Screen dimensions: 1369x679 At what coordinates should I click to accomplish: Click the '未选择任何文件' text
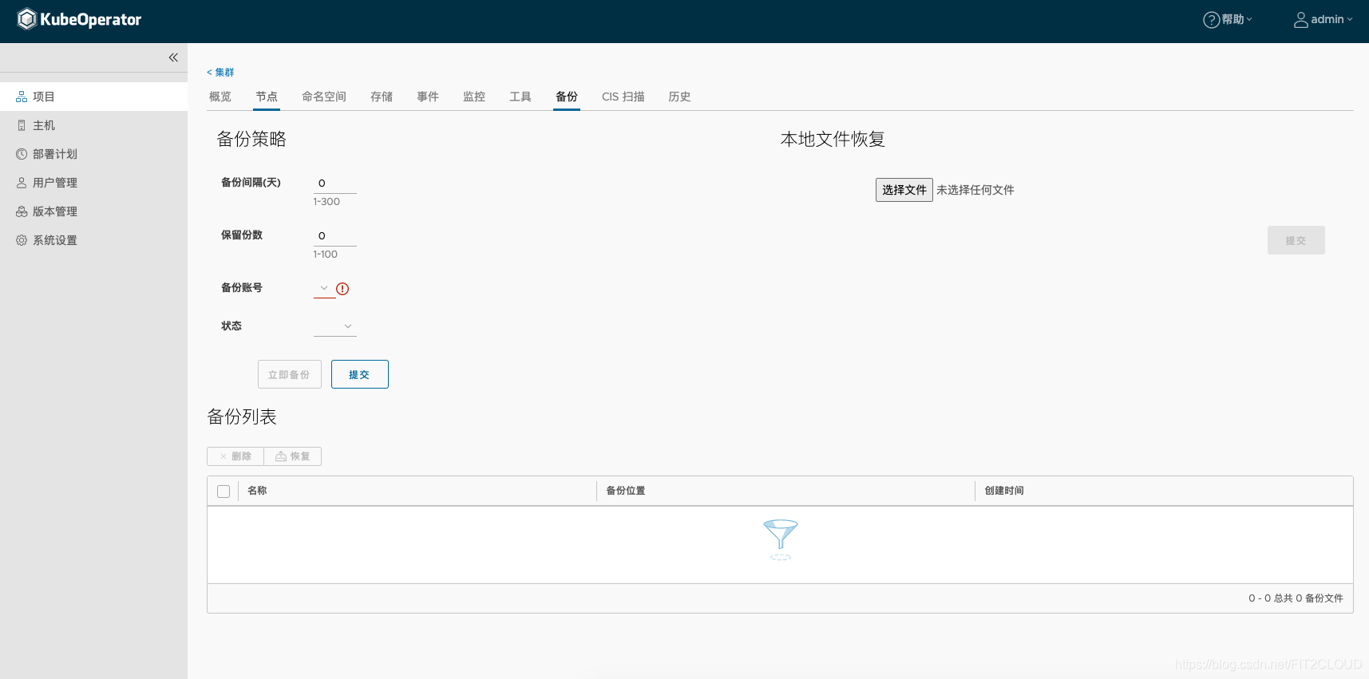(975, 190)
